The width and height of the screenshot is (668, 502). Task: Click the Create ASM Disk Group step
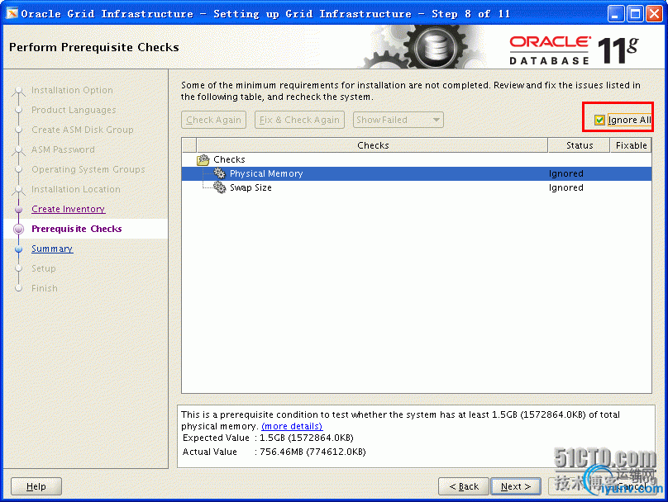click(82, 130)
